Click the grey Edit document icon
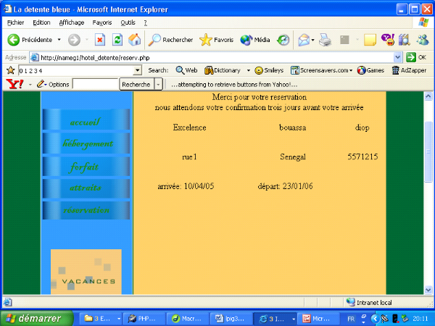Screen dimensions: 435x326 (344, 40)
